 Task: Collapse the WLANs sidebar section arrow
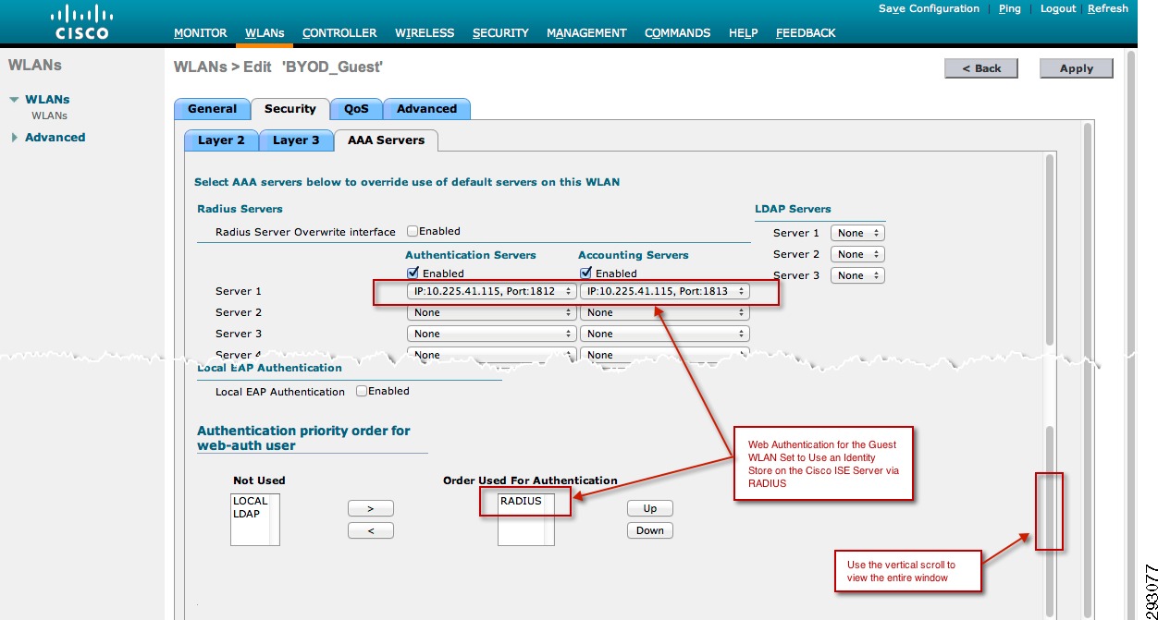(x=14, y=100)
